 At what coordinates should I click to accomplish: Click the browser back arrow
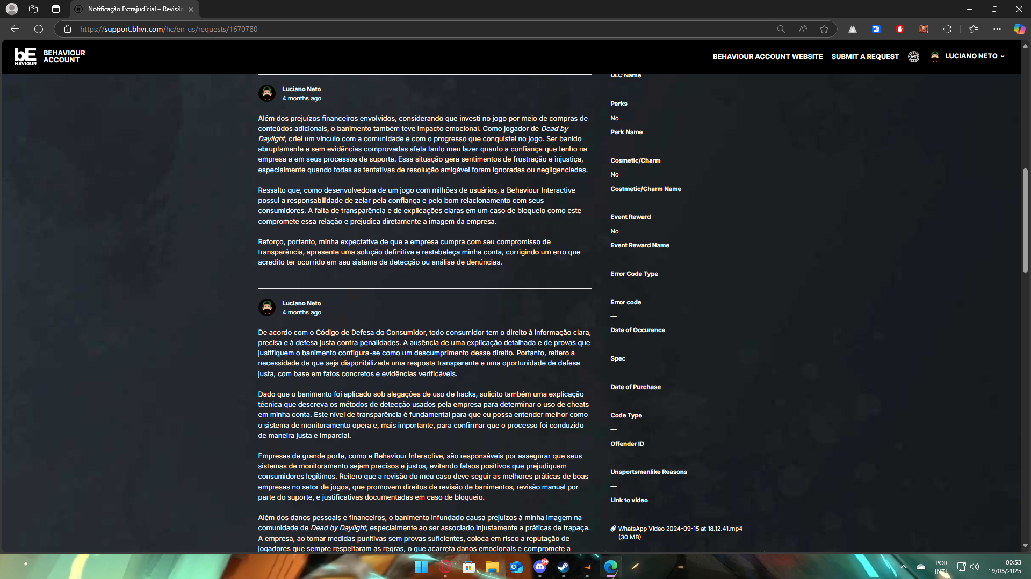(x=15, y=29)
